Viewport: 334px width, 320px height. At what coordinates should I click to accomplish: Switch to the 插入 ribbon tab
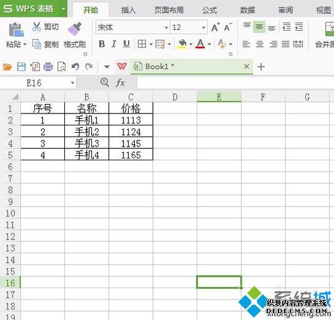(x=129, y=10)
